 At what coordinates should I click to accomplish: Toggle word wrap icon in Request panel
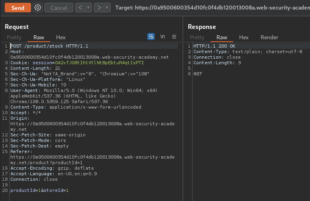151,36
